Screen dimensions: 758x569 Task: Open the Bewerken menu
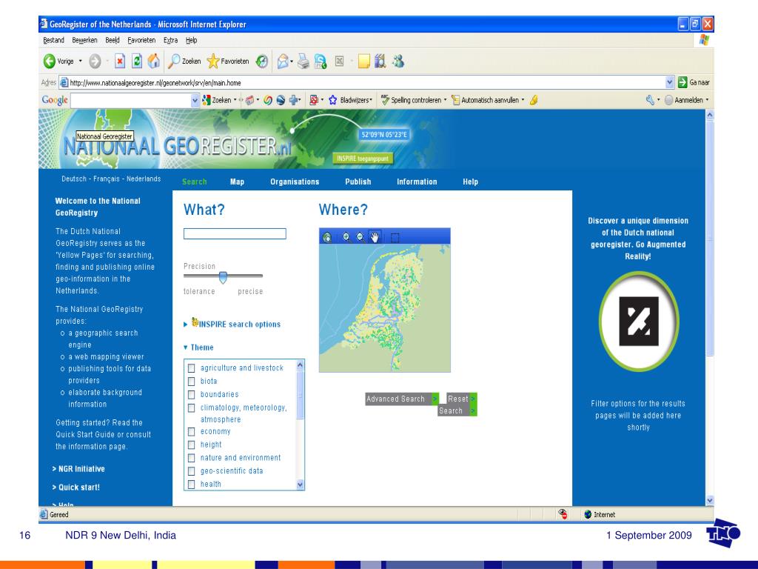click(84, 40)
